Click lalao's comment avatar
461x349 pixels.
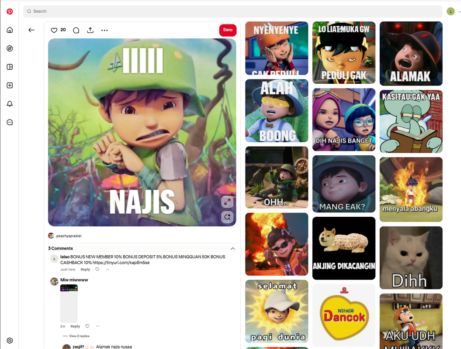pos(54,259)
